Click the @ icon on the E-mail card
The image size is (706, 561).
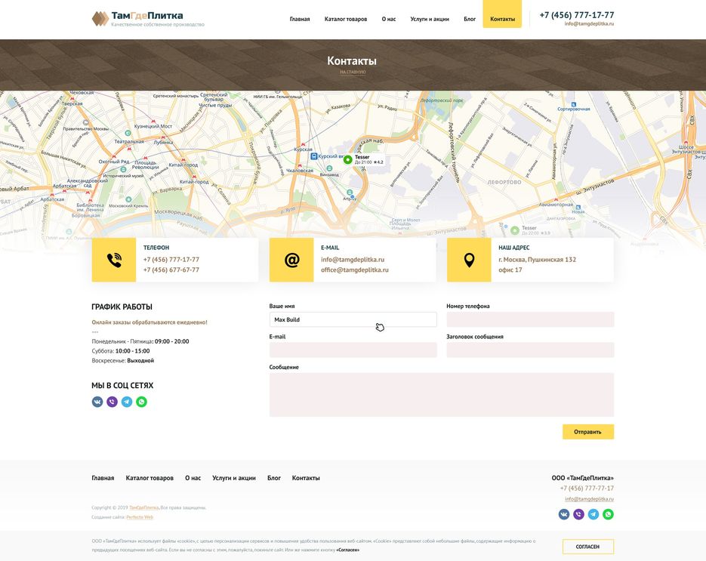click(x=291, y=260)
